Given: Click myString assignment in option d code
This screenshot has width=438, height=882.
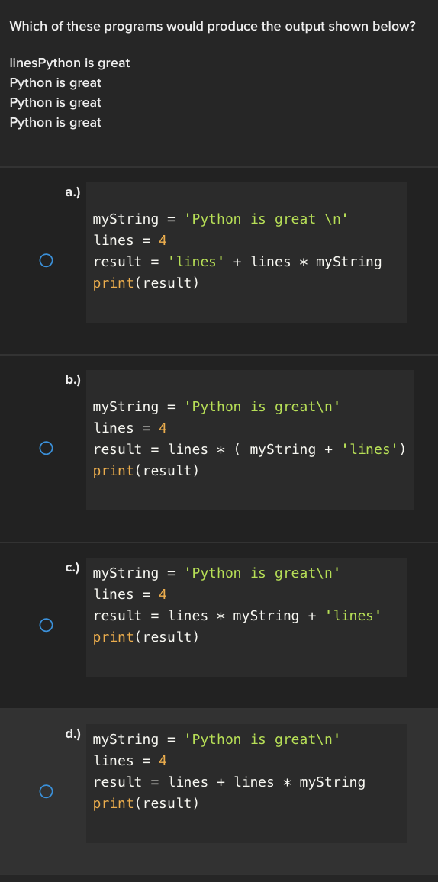Looking at the screenshot, I should (x=217, y=739).
